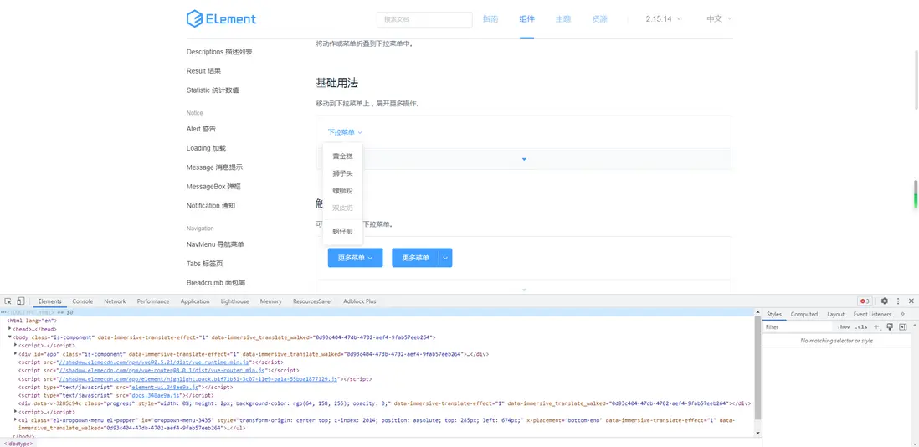Open the Adblock Plus DevTools tab
Image resolution: width=919 pixels, height=447 pixels.
pyautogui.click(x=360, y=301)
